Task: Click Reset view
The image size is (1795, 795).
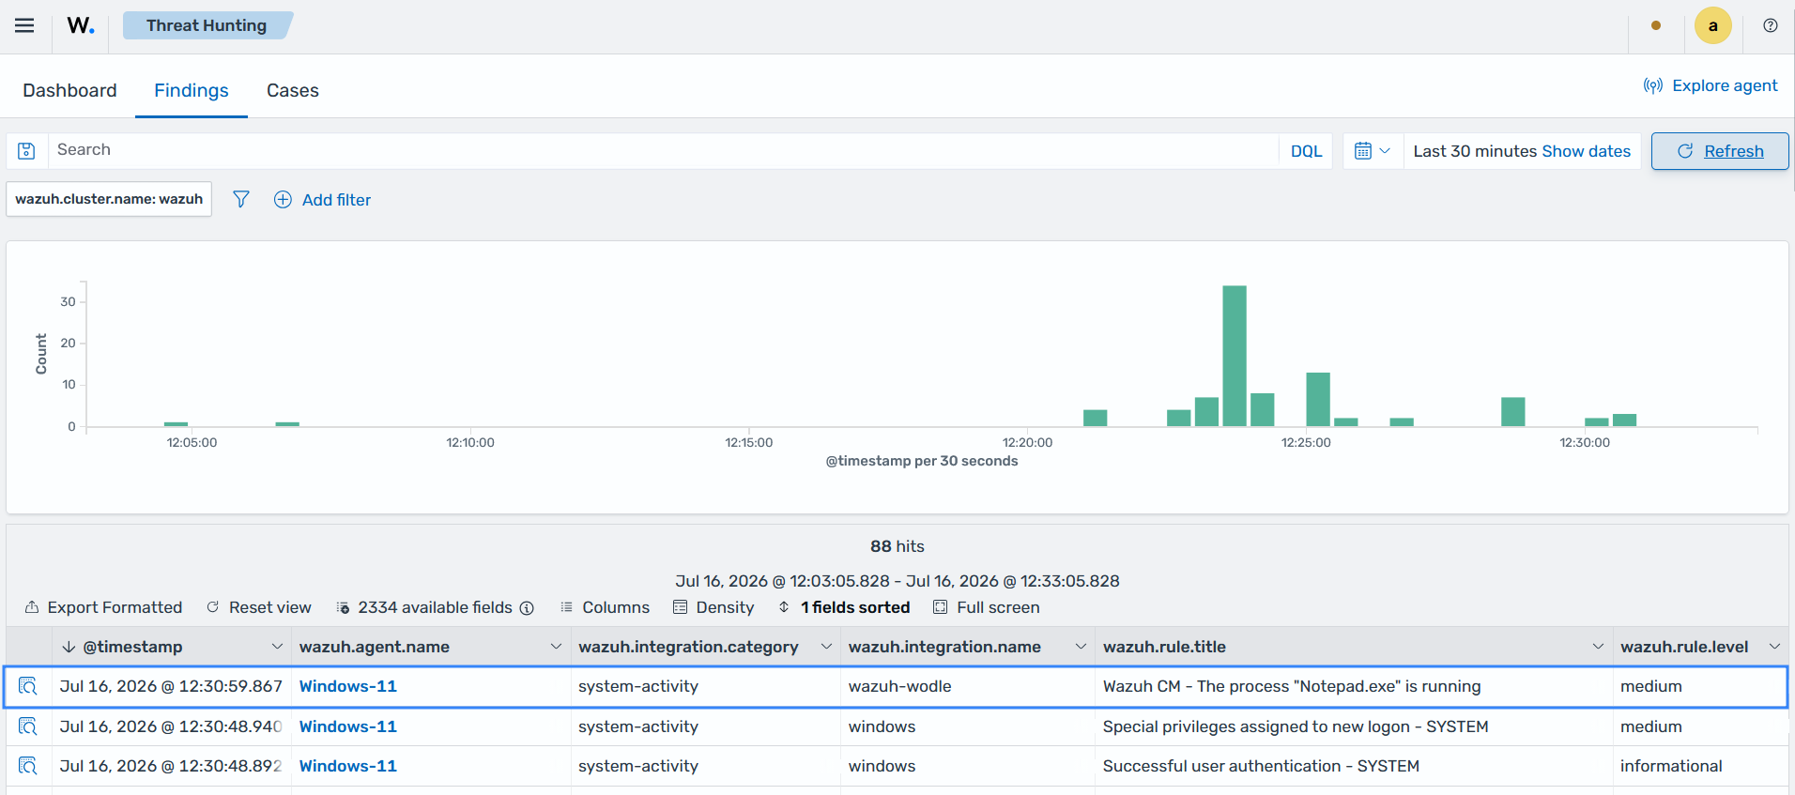Action: click(259, 607)
